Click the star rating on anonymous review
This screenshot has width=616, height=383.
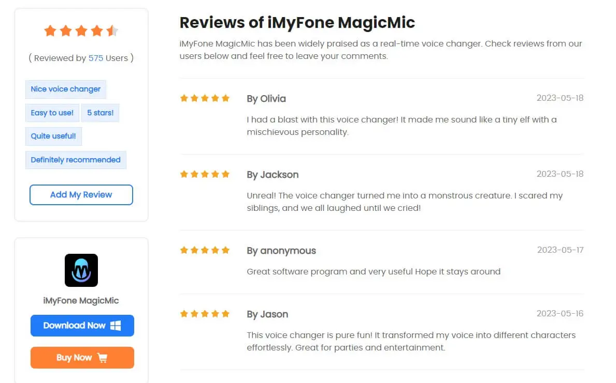coord(205,250)
